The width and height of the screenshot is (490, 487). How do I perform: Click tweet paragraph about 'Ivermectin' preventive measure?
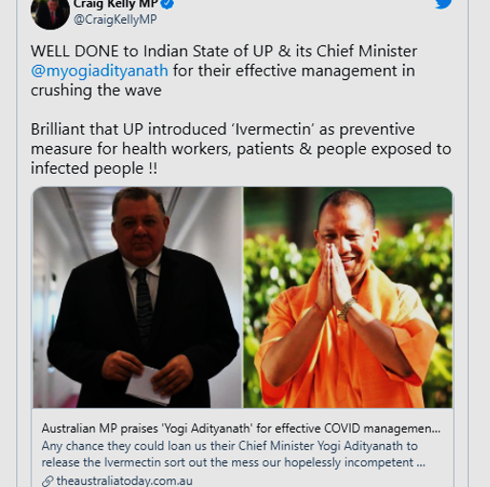pos(241,149)
